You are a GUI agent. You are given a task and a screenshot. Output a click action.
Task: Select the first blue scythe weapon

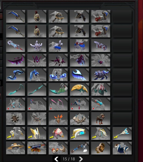click(x=15, y=16)
